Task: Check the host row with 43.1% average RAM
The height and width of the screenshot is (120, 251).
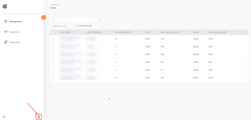Action: click(x=53, y=70)
